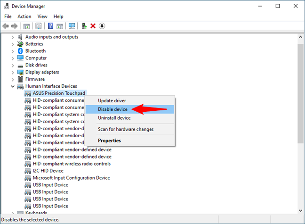Click the scrollbar up arrow
305x224 pixels.
pos(300,37)
